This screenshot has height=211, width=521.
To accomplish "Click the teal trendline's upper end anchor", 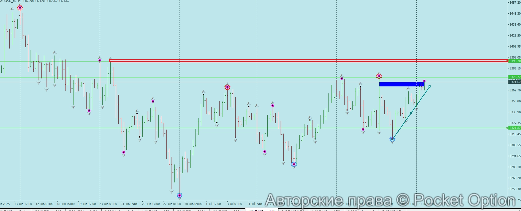I will click(430, 86).
